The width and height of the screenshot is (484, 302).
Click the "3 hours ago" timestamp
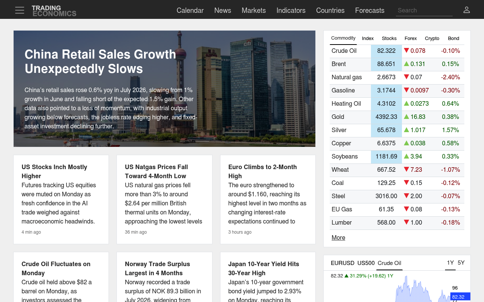coord(240,232)
